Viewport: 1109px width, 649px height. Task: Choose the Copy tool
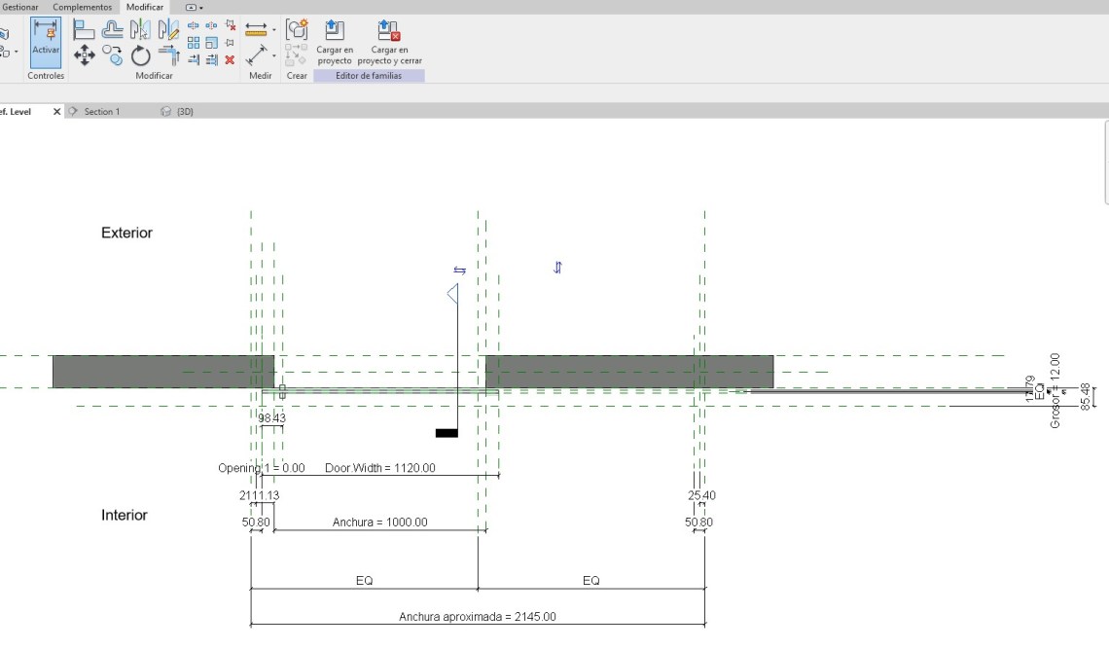click(113, 55)
